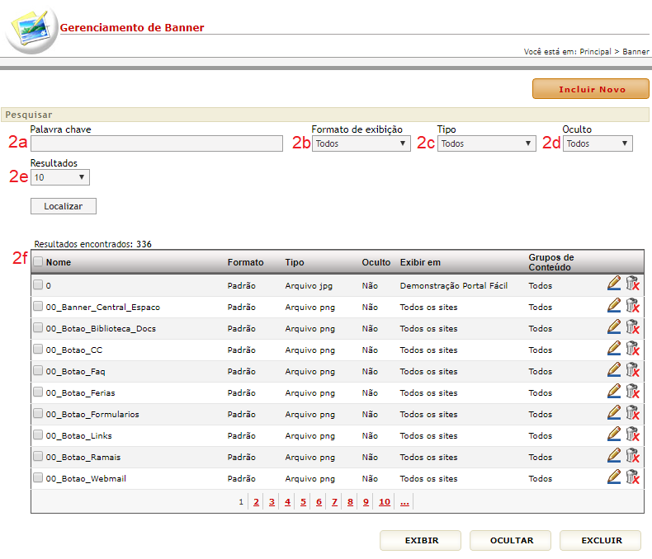Viewport: 652px width, 559px height.
Task: Check the 00_Botao_Links checkbox
Action: [x=38, y=435]
